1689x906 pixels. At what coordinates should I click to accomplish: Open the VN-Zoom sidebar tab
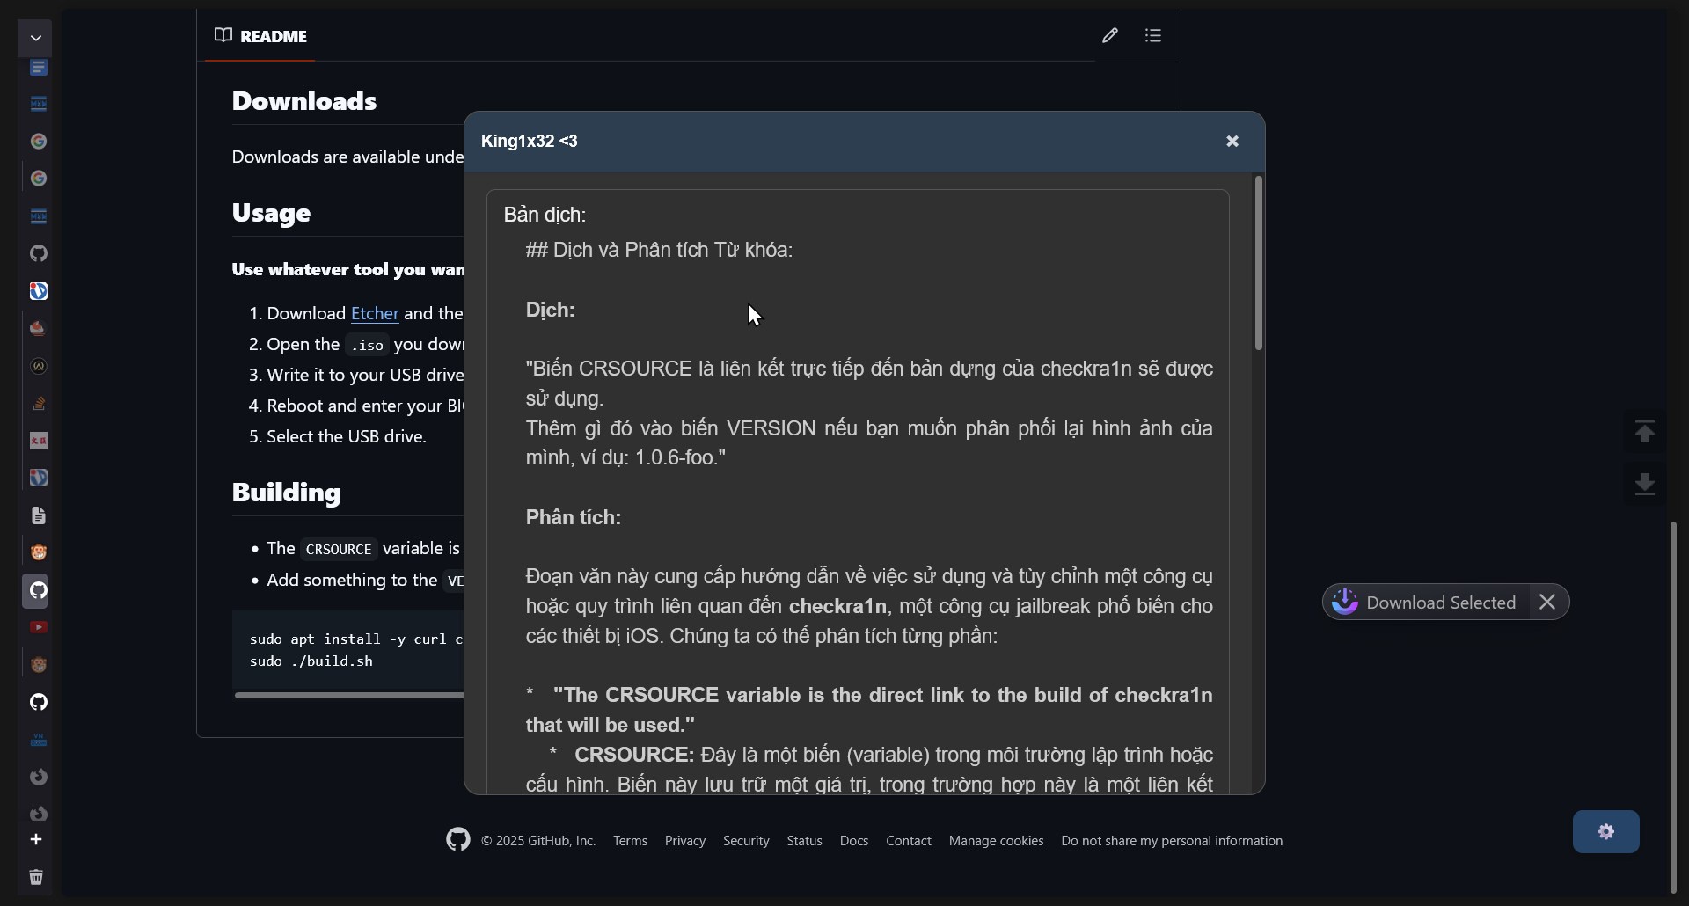(x=38, y=740)
